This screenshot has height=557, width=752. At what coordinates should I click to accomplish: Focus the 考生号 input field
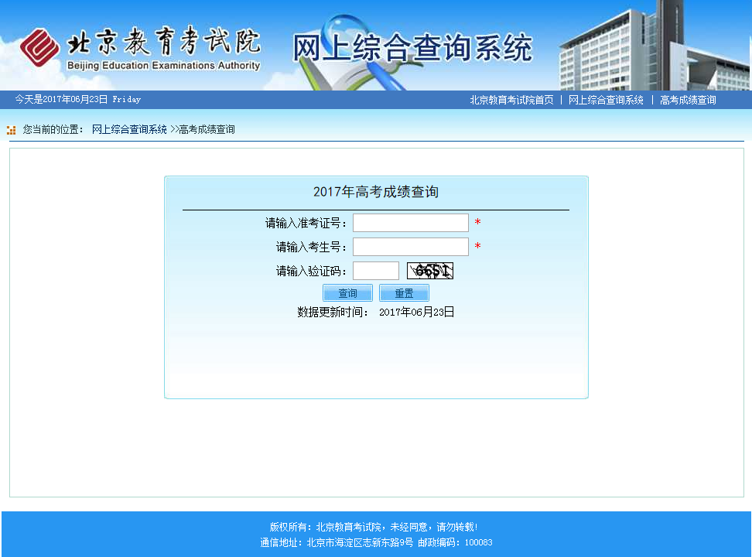click(410, 247)
